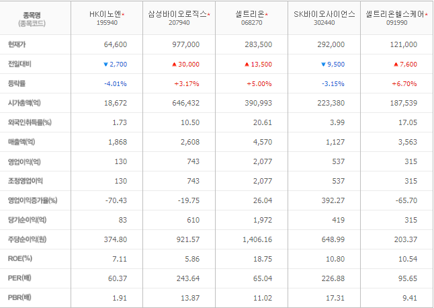
Task: Click market cap value 18,672
Action: pyautogui.click(x=116, y=103)
